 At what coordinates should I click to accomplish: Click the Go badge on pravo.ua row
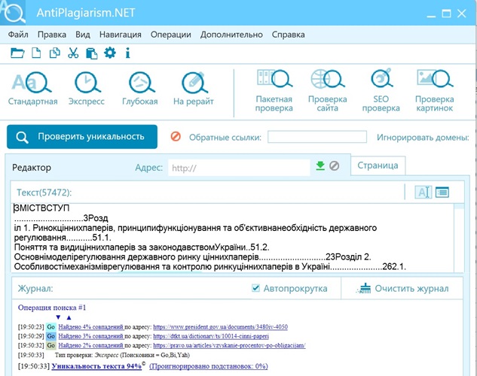[50, 345]
